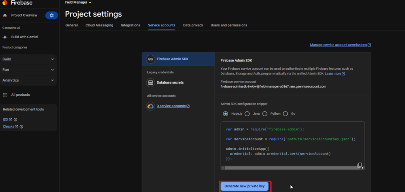
Task: Open the Field Manager project dropdown
Action: (78, 2)
